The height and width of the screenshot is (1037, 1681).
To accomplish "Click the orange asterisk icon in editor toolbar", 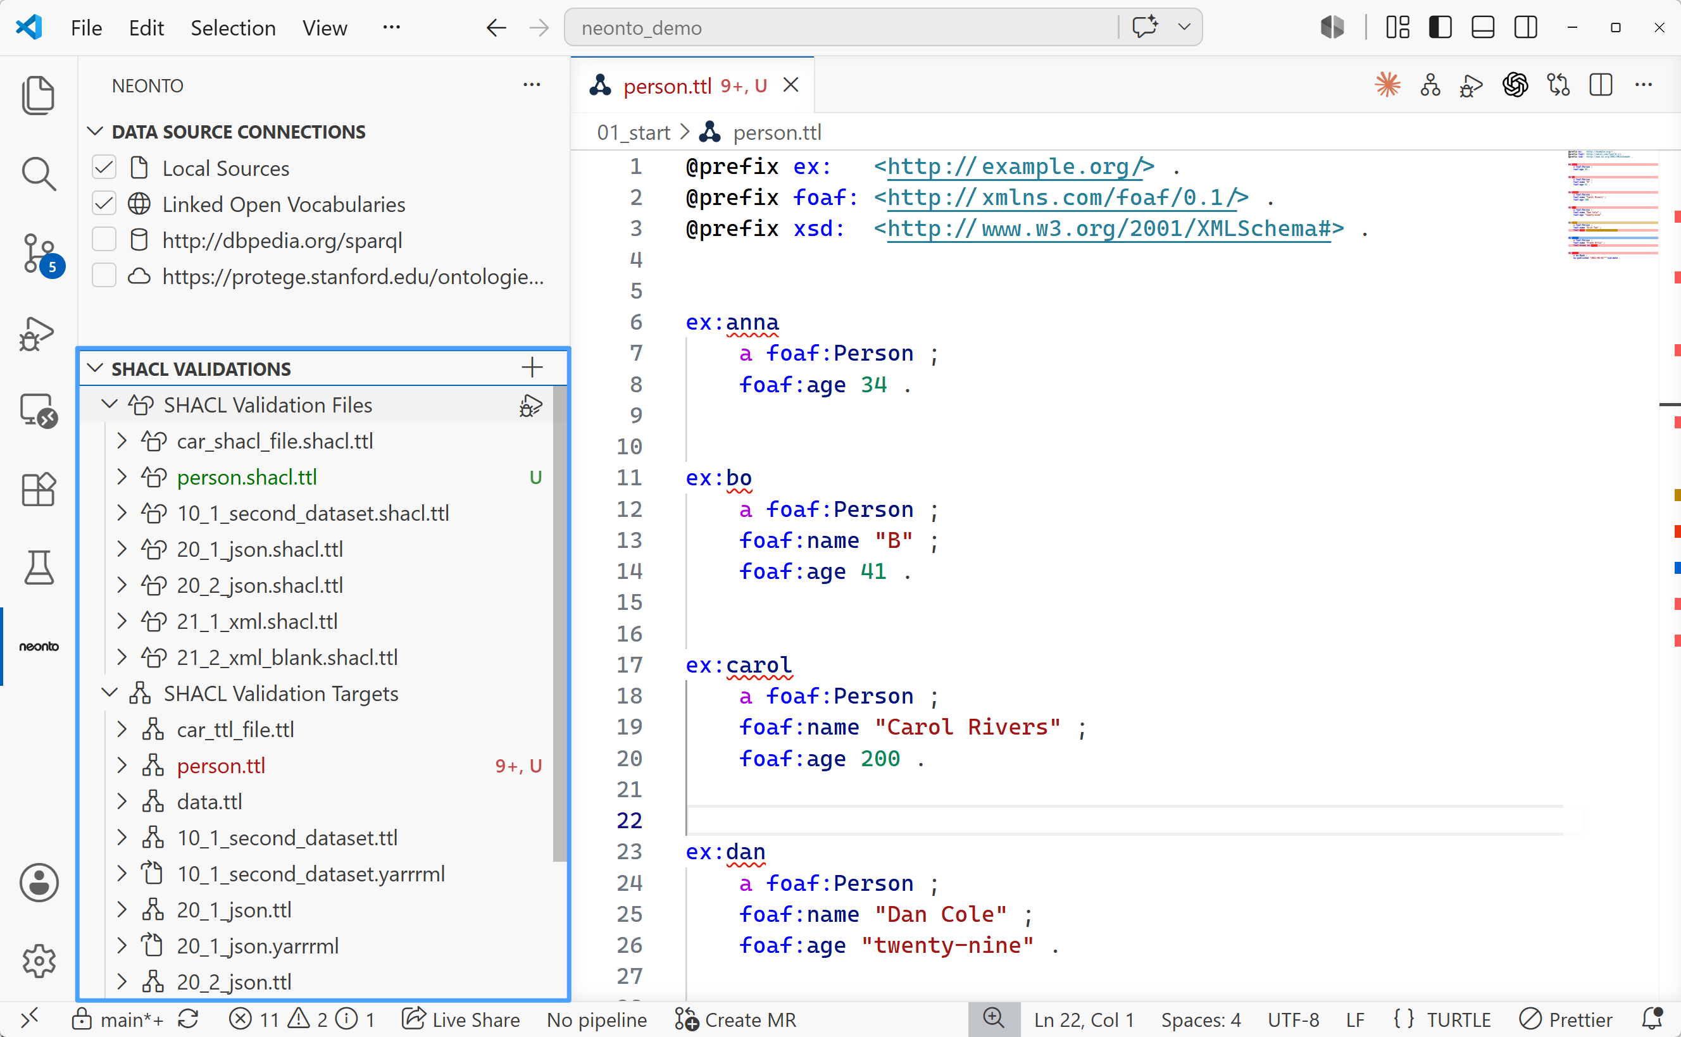I will [1387, 85].
